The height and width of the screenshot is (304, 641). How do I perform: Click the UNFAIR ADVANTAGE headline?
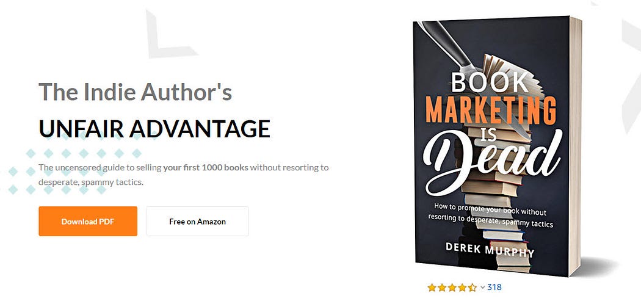154,129
